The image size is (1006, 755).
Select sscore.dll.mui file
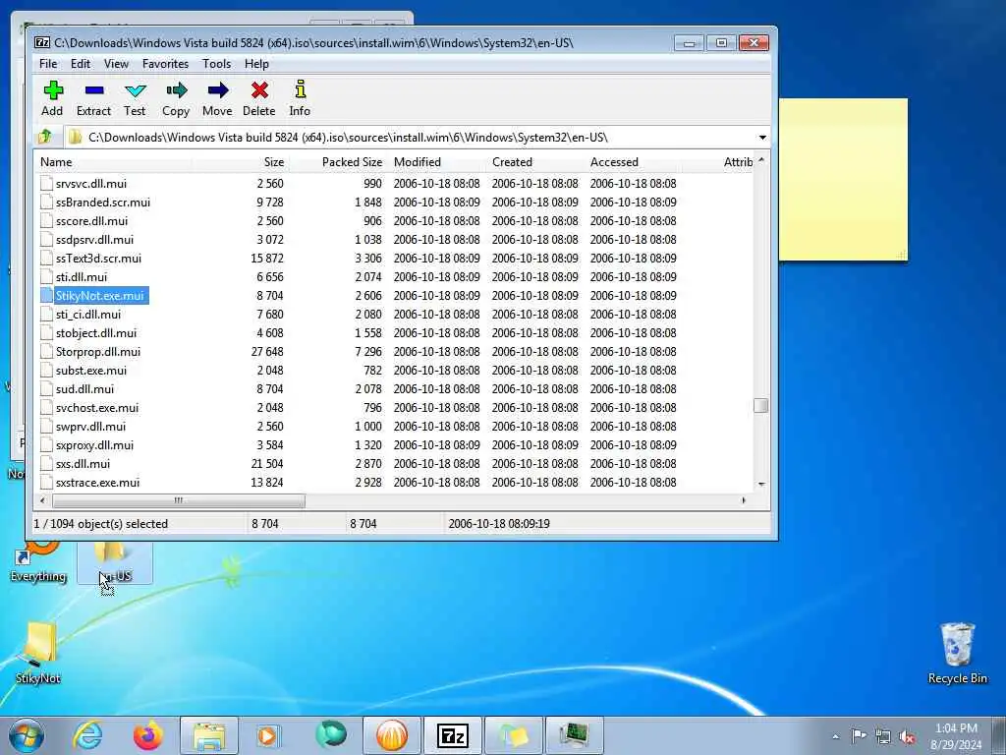pyautogui.click(x=91, y=221)
